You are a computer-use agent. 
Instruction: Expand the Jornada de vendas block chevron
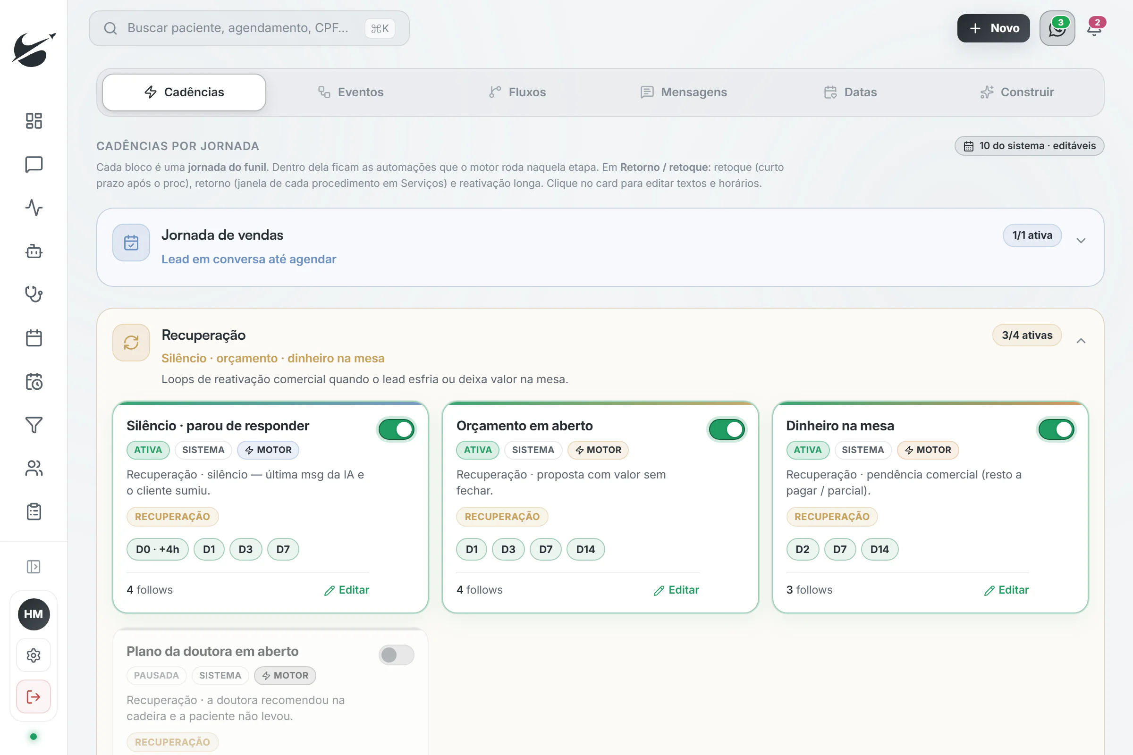(1081, 240)
